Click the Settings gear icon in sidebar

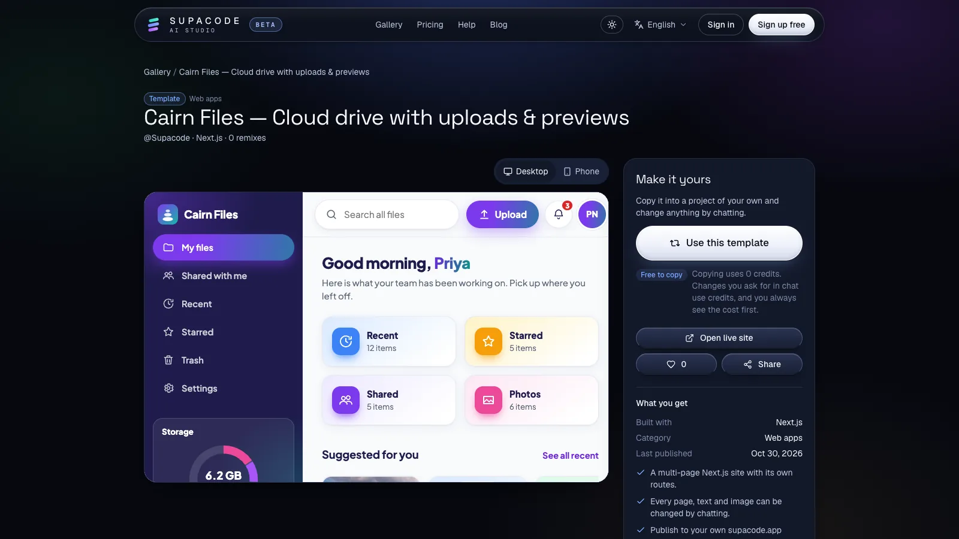[x=168, y=388]
